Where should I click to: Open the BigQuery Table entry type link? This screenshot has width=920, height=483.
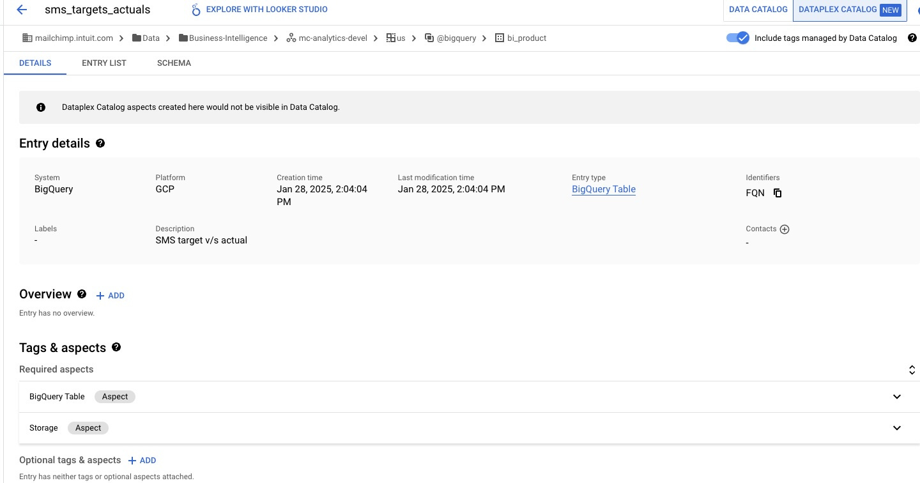[604, 189]
